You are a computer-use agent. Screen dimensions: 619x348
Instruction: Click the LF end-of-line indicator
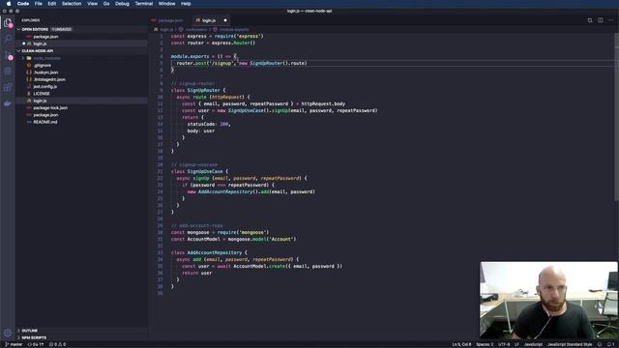coord(516,344)
